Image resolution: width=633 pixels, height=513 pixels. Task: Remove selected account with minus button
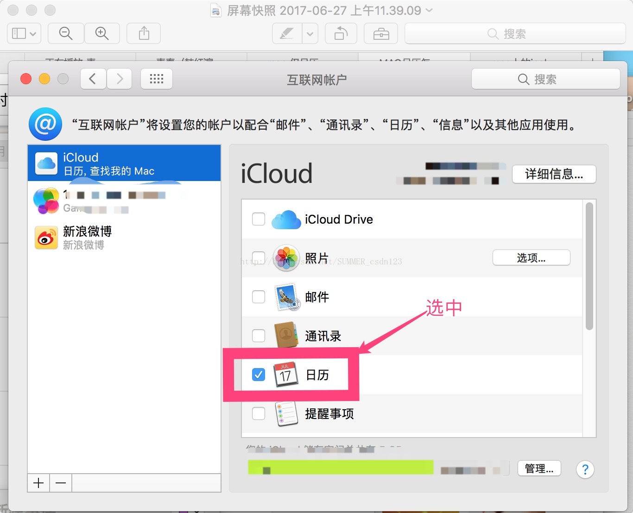tap(61, 483)
